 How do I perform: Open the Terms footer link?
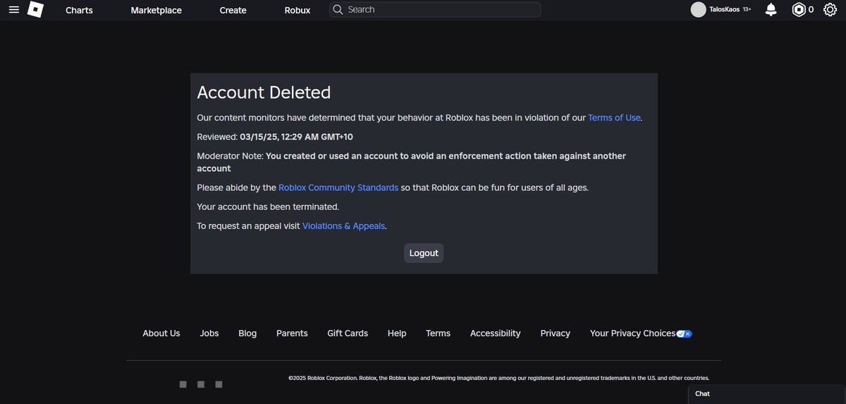coord(438,333)
